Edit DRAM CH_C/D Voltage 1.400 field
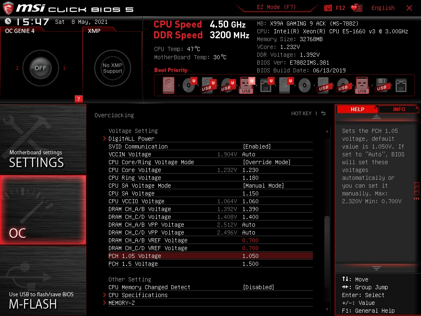 pos(250,216)
